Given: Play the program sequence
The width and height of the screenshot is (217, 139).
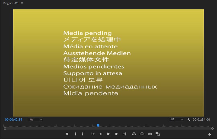Looking at the screenshot, I should 108,134.
